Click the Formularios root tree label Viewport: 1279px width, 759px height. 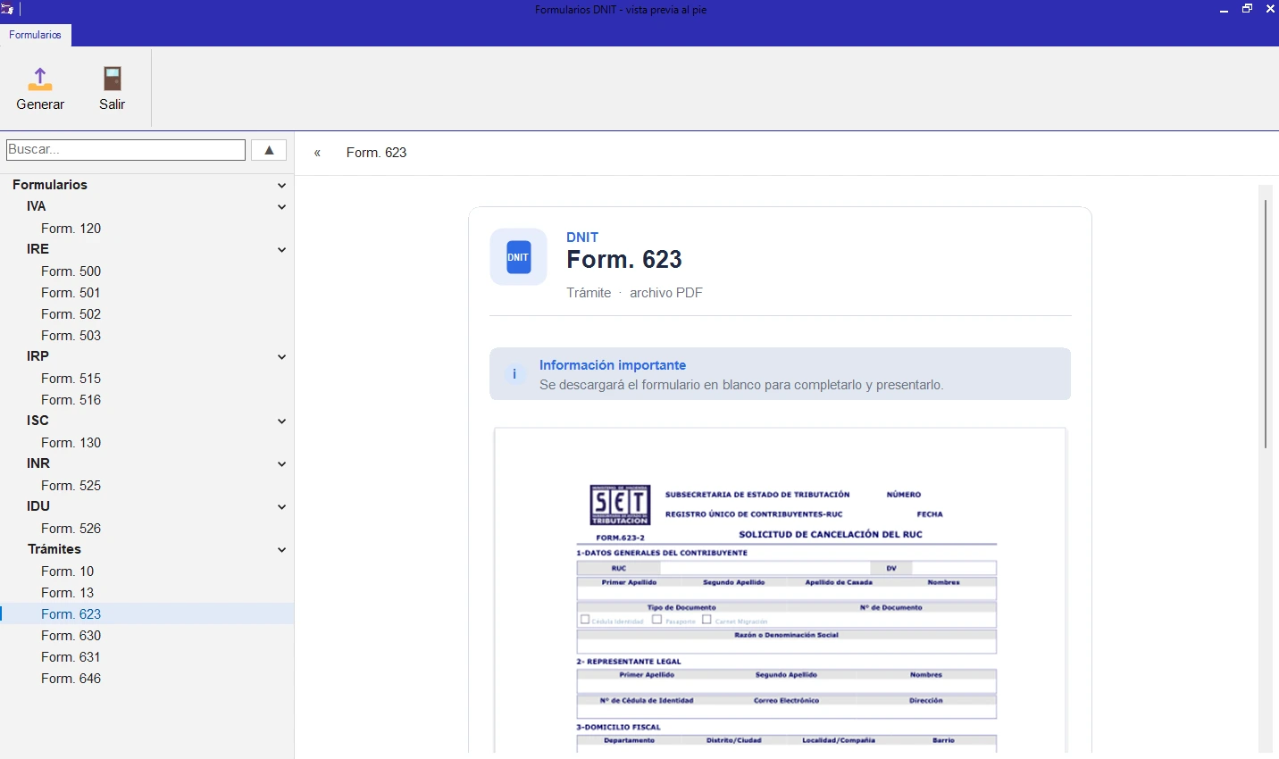(x=50, y=185)
